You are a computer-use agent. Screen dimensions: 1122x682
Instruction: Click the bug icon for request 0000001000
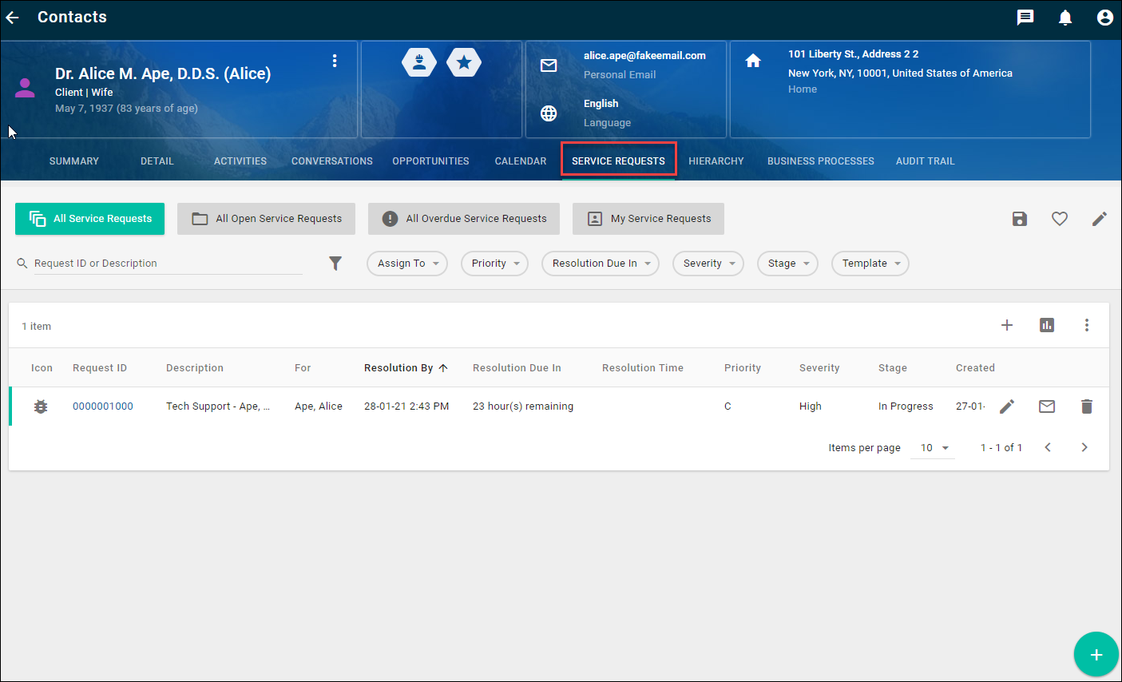click(x=41, y=406)
